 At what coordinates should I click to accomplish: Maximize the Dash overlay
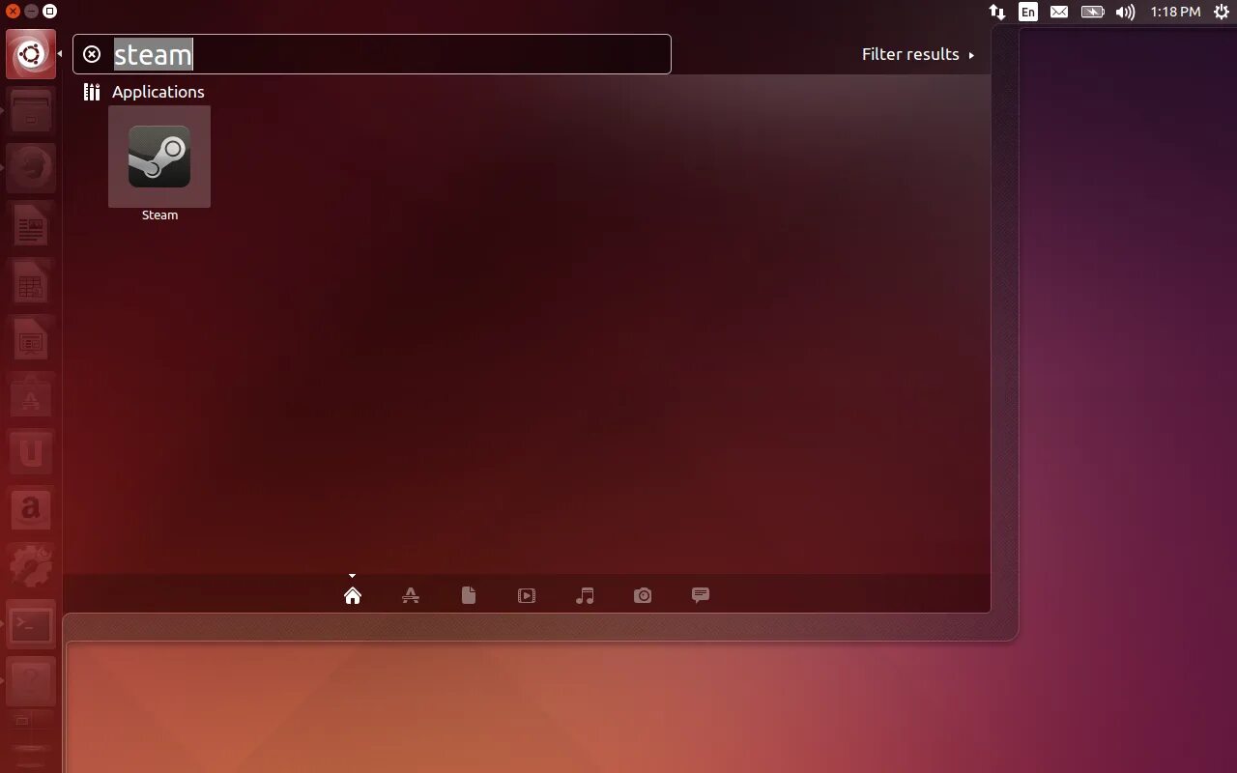50,12
